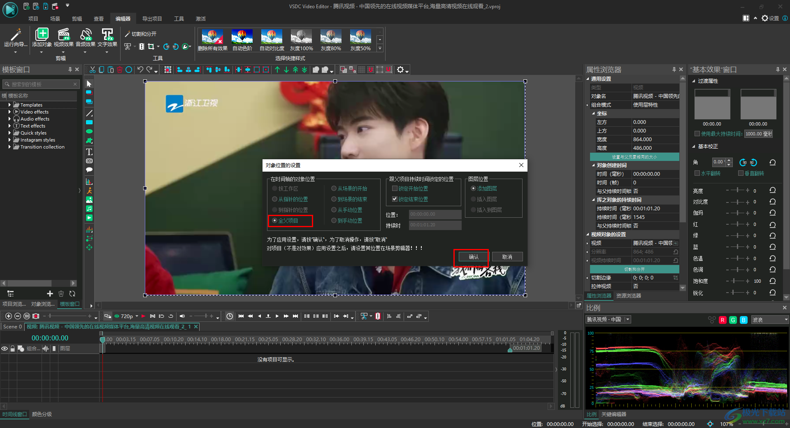Select the animation running figure tool
The width and height of the screenshot is (790, 428).
tap(89, 191)
